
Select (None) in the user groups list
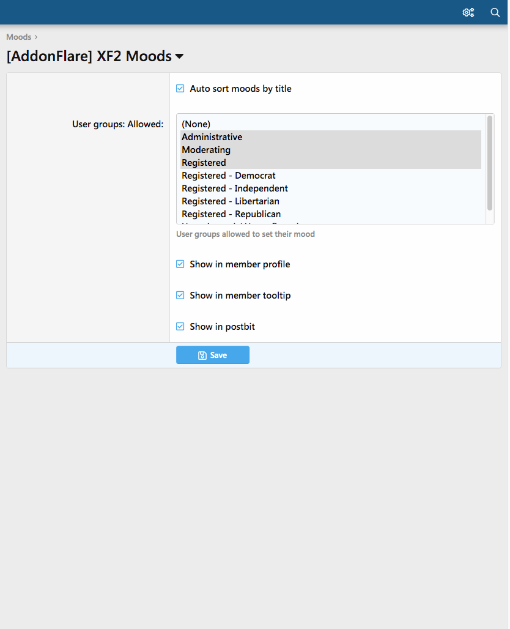pyautogui.click(x=196, y=124)
